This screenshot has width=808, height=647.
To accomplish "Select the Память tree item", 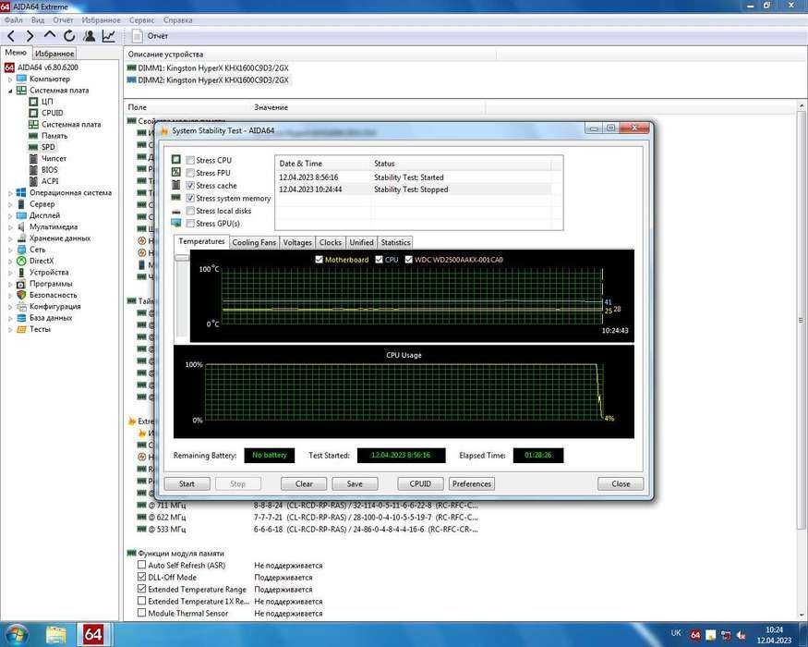I will coord(54,136).
